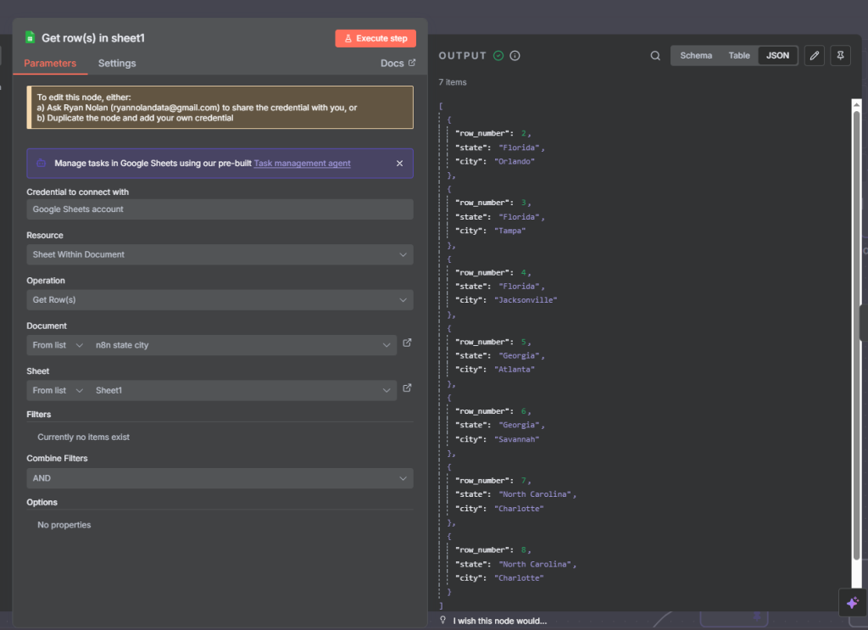Click the pencil edit output icon
This screenshot has width=868, height=630.
click(814, 56)
